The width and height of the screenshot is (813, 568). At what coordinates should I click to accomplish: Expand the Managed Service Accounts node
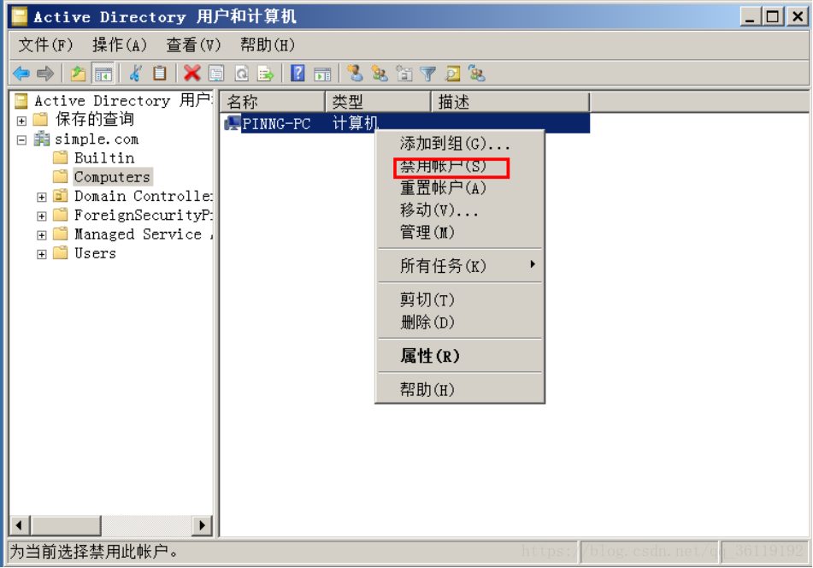point(42,235)
